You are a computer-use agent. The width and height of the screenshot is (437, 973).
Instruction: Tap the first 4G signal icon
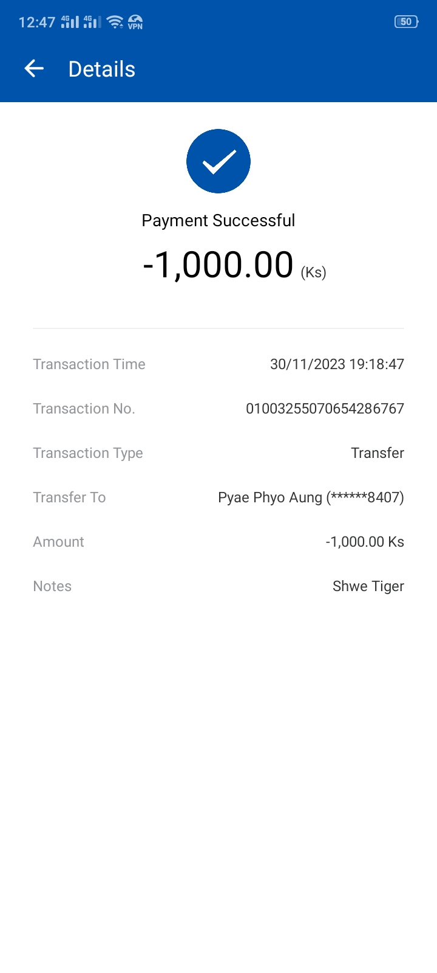pyautogui.click(x=70, y=22)
